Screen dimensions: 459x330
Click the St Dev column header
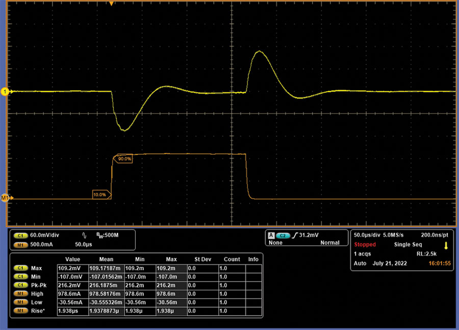coord(203,259)
